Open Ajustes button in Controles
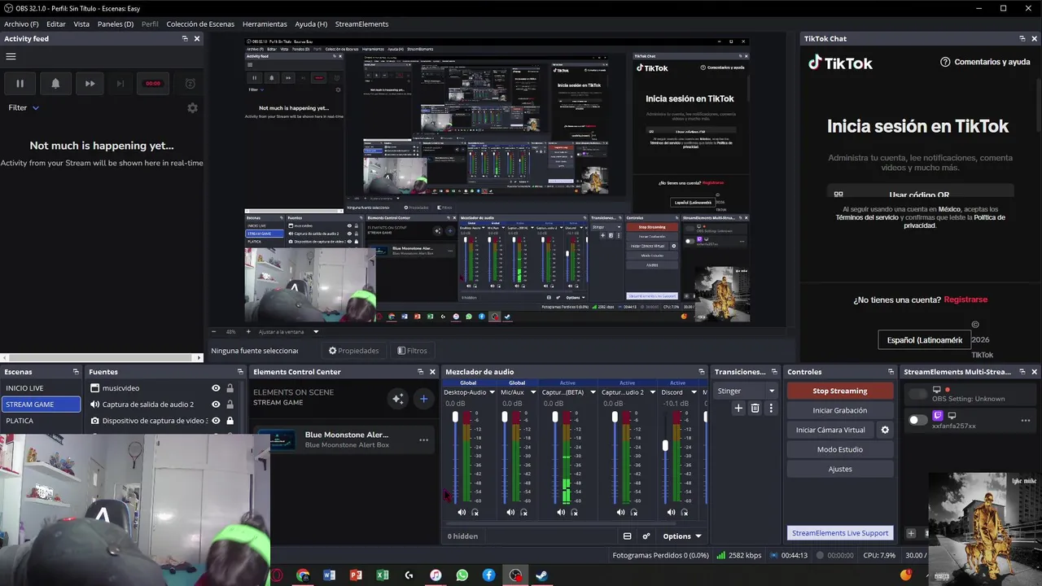This screenshot has height=586, width=1042. (840, 469)
